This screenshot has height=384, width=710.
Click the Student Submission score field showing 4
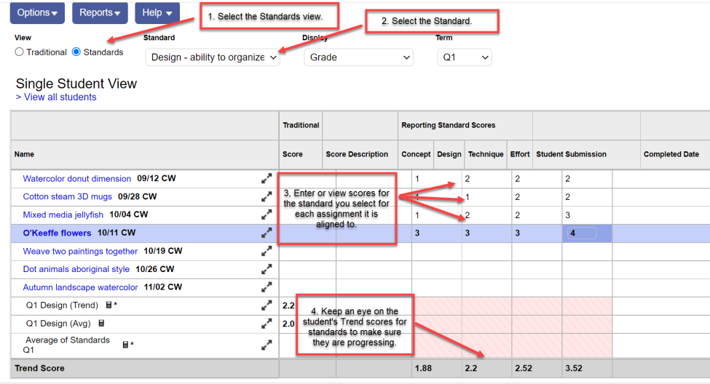pyautogui.click(x=581, y=233)
